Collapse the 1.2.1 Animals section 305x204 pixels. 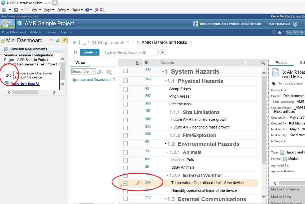[168, 152]
